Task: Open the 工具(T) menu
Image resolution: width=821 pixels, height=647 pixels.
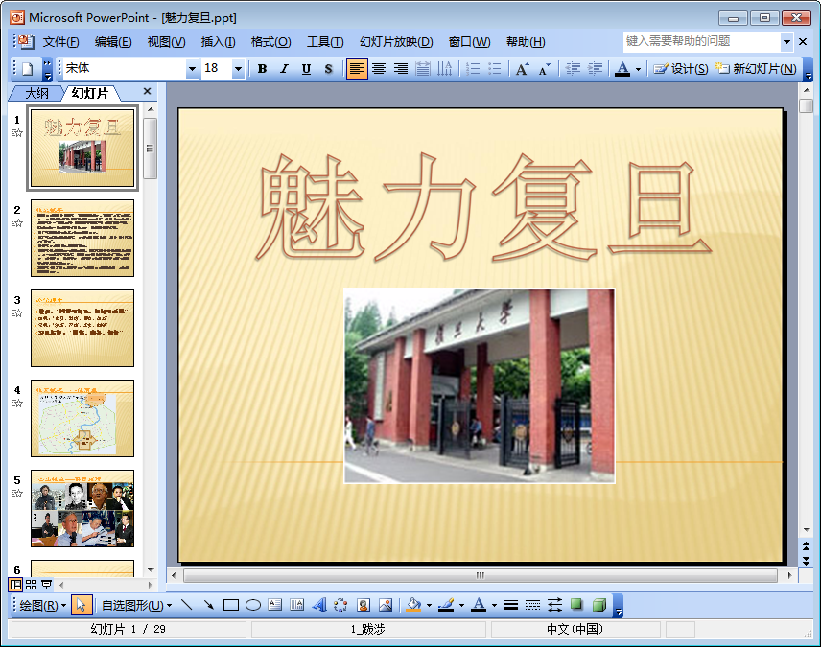Action: (x=325, y=42)
